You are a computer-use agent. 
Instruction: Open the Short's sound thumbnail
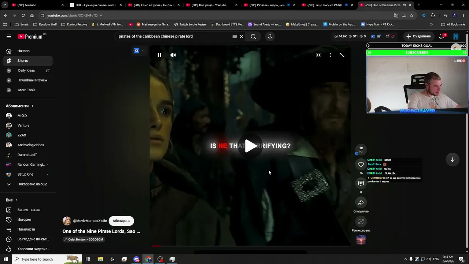pos(361,240)
